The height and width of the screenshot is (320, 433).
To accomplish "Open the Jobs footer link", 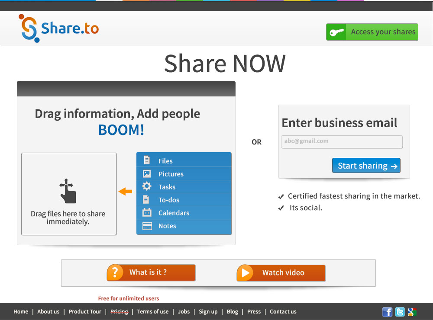I will (x=184, y=311).
